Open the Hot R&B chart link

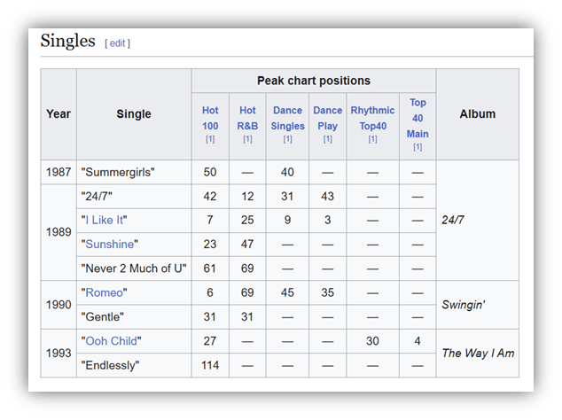point(247,118)
